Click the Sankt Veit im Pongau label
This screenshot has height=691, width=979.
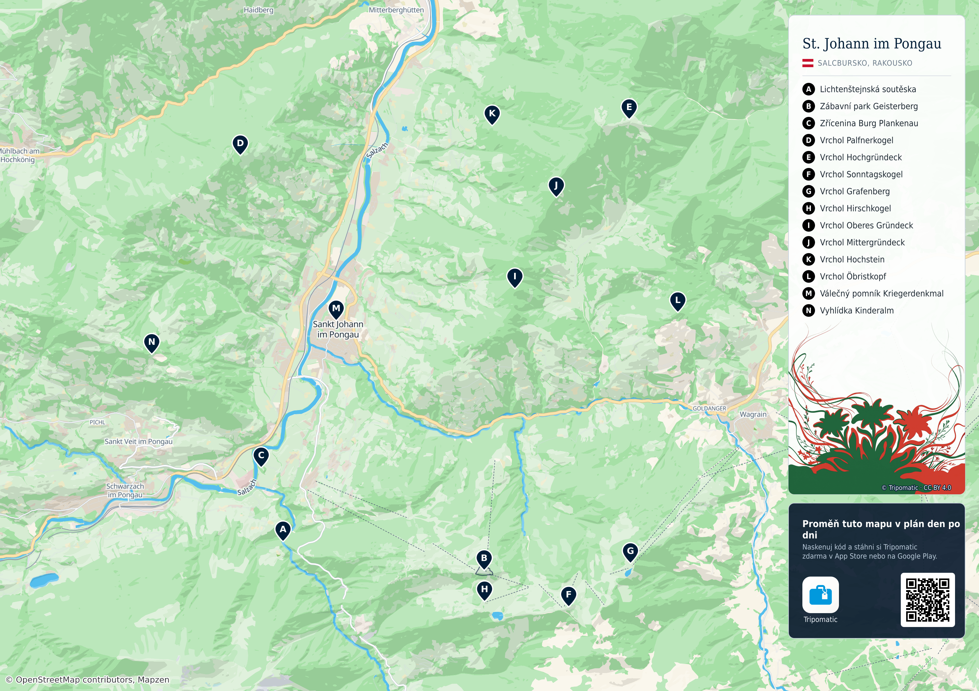click(138, 442)
